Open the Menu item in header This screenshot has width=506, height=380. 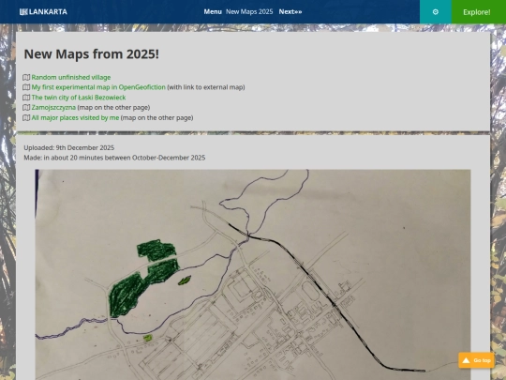pyautogui.click(x=213, y=11)
